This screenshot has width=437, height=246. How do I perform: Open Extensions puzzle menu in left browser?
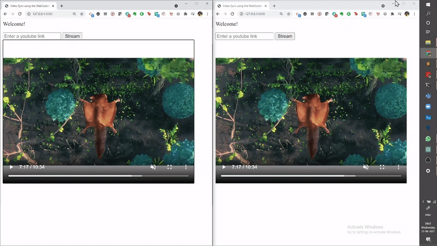(185, 14)
